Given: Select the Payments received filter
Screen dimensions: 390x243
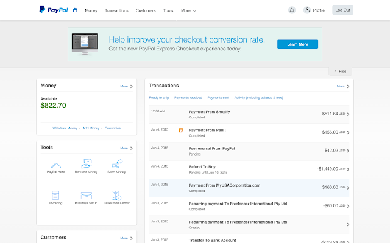Looking at the screenshot, I should (188, 98).
